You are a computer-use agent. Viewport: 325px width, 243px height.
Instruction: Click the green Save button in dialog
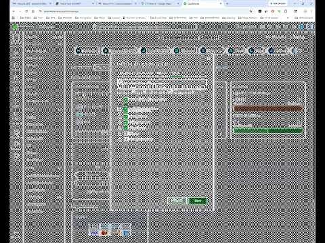[198, 201]
